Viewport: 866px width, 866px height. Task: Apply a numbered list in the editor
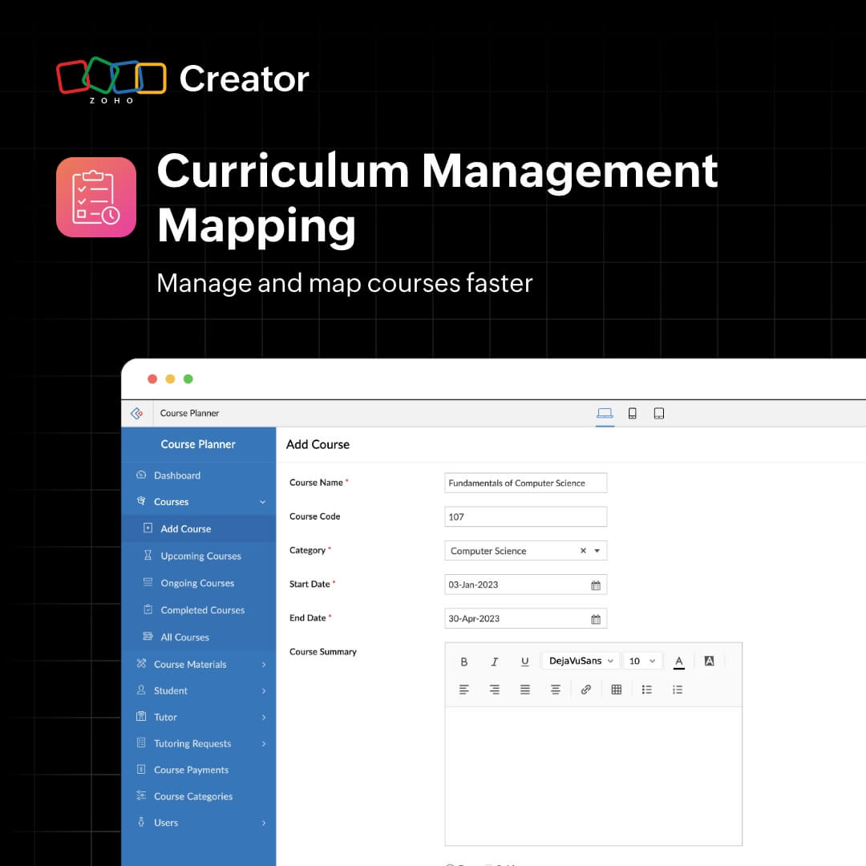pyautogui.click(x=678, y=689)
